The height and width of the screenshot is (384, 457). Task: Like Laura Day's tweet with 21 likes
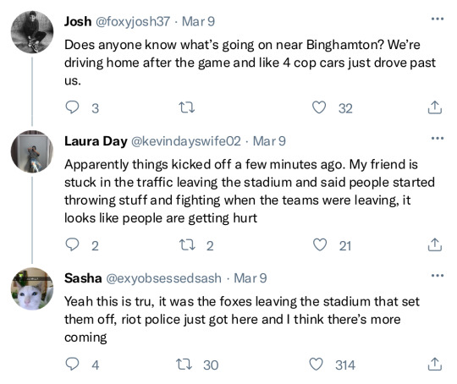pos(320,244)
